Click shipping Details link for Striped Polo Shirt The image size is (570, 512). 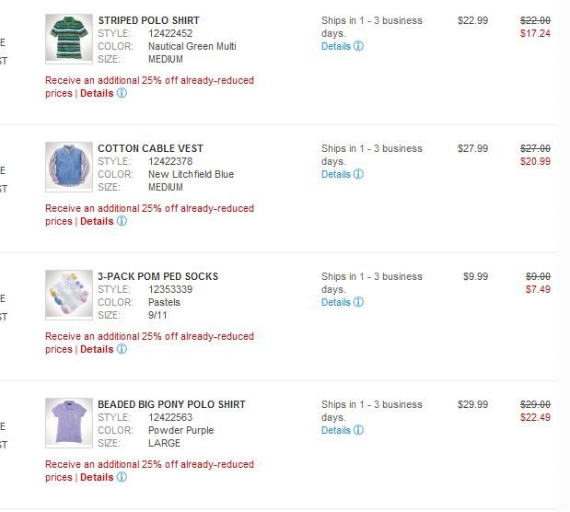tap(335, 46)
